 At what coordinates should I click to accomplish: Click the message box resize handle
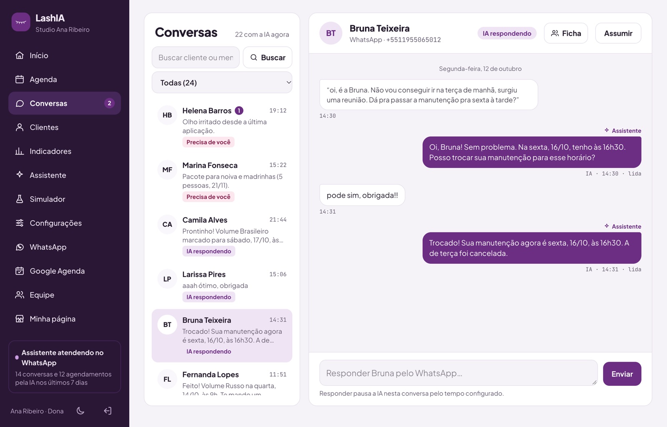tap(594, 382)
